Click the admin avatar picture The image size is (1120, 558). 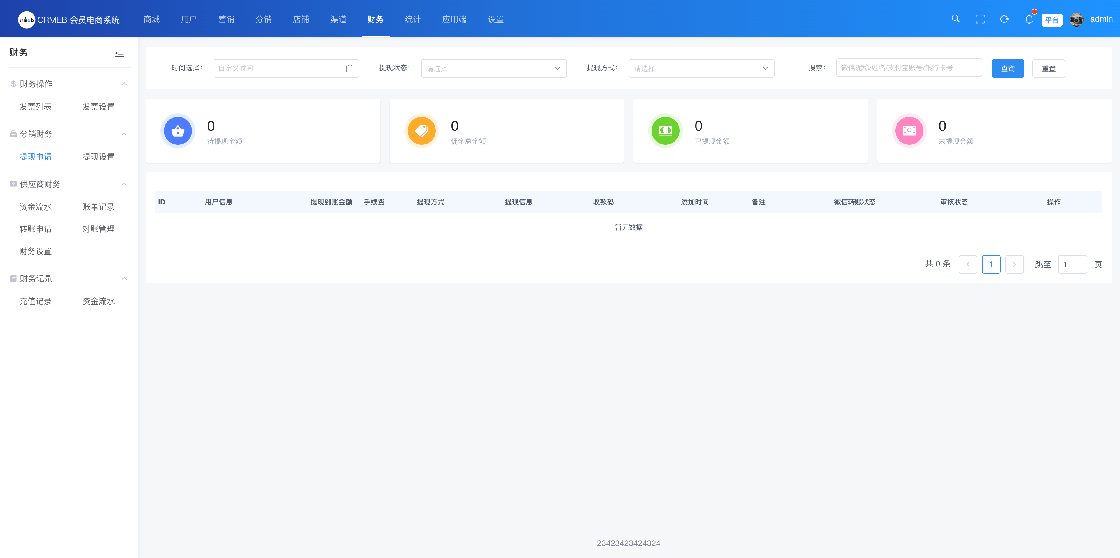[x=1076, y=20]
